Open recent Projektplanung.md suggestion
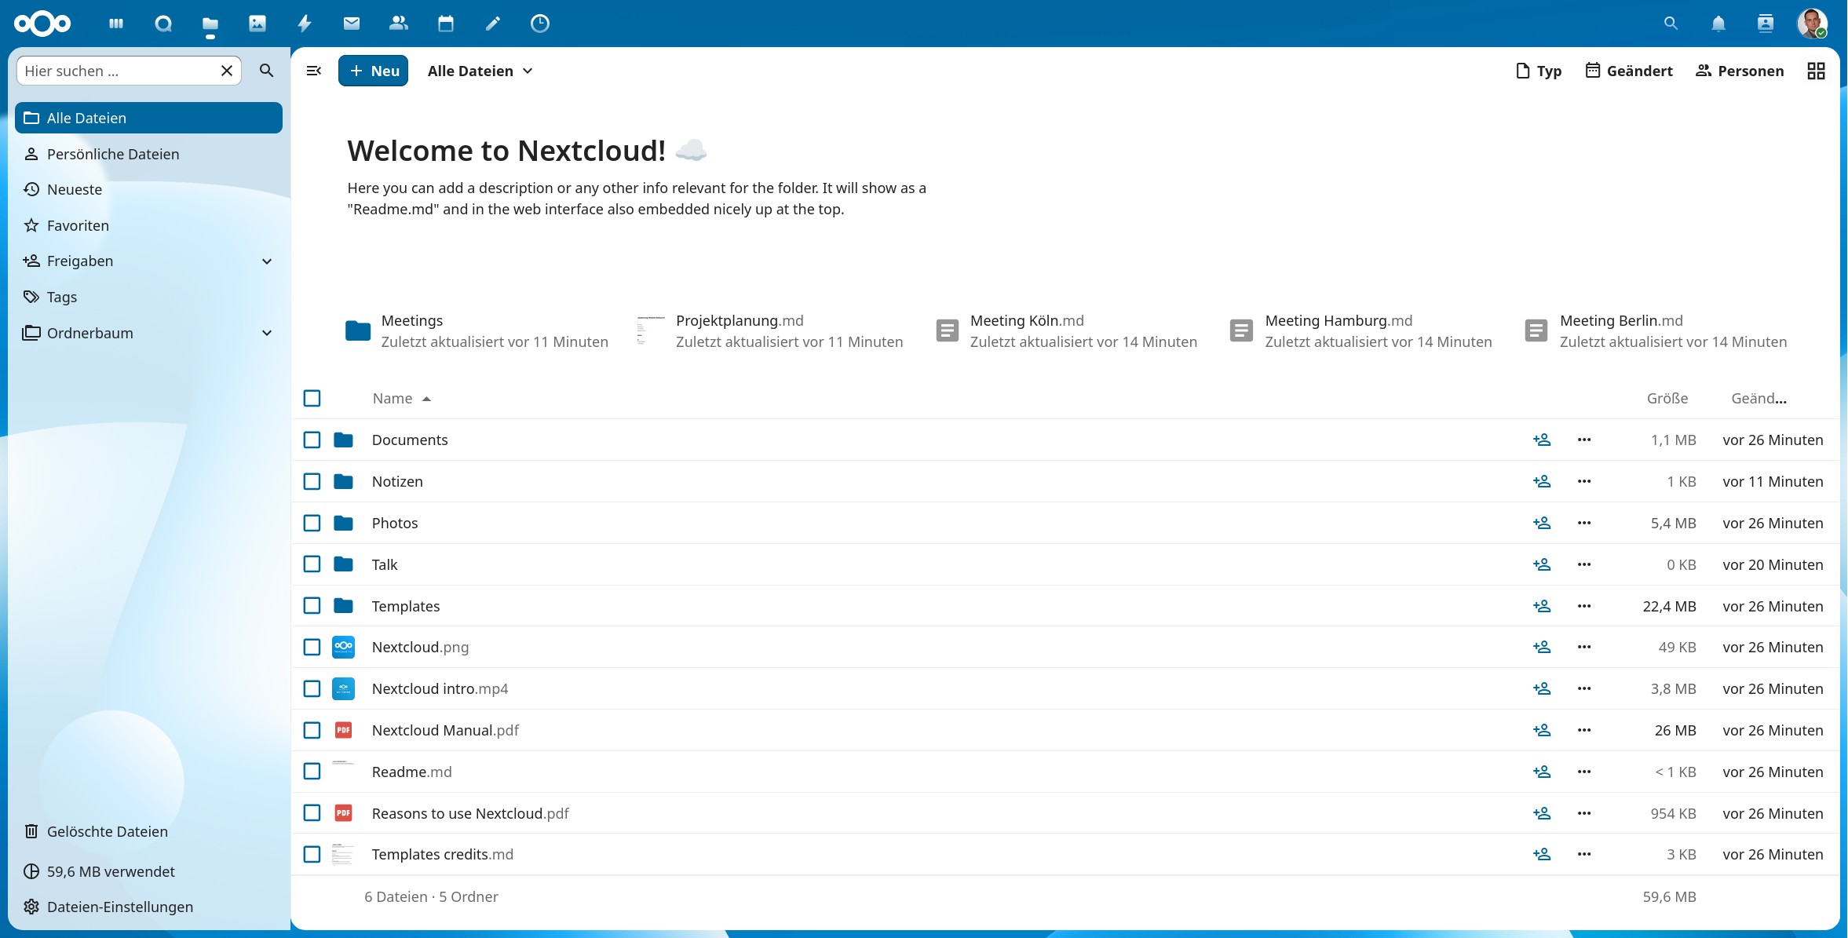1848x938 pixels. [x=770, y=330]
